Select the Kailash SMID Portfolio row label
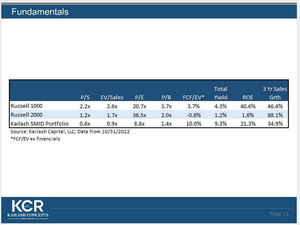 [x=39, y=124]
